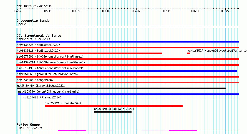Select the black nsv5480440 variant bar
This screenshot has width=247, height=134.
click(121, 88)
